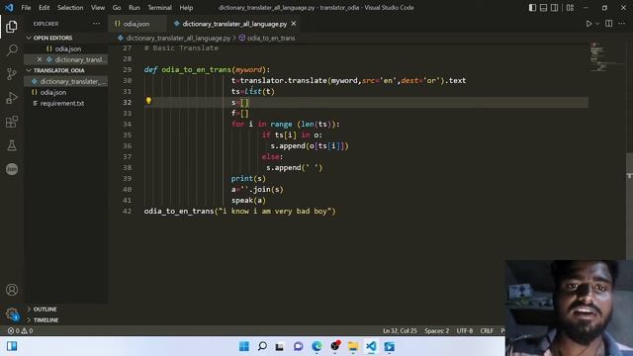
Task: Toggle the bottom Panel layout button
Action: tap(543, 8)
